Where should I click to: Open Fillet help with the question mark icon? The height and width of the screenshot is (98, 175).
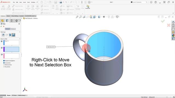coord(19,24)
